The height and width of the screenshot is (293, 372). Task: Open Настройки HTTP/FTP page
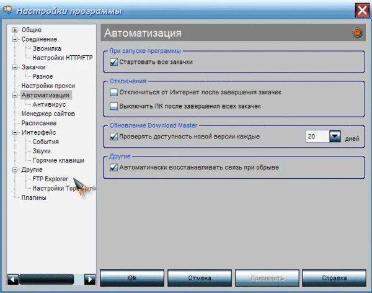pyautogui.click(x=63, y=58)
